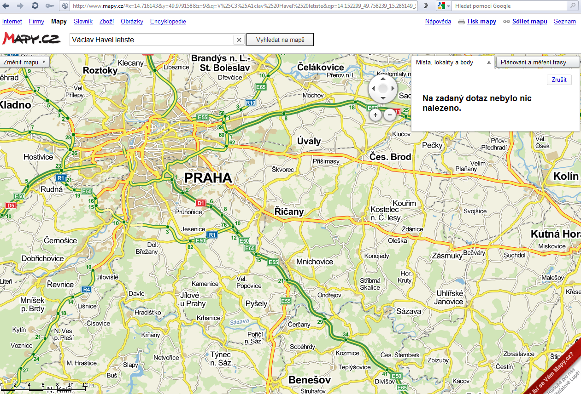The width and height of the screenshot is (581, 394).
Task: Click the Sázava town label
Action: [409, 311]
